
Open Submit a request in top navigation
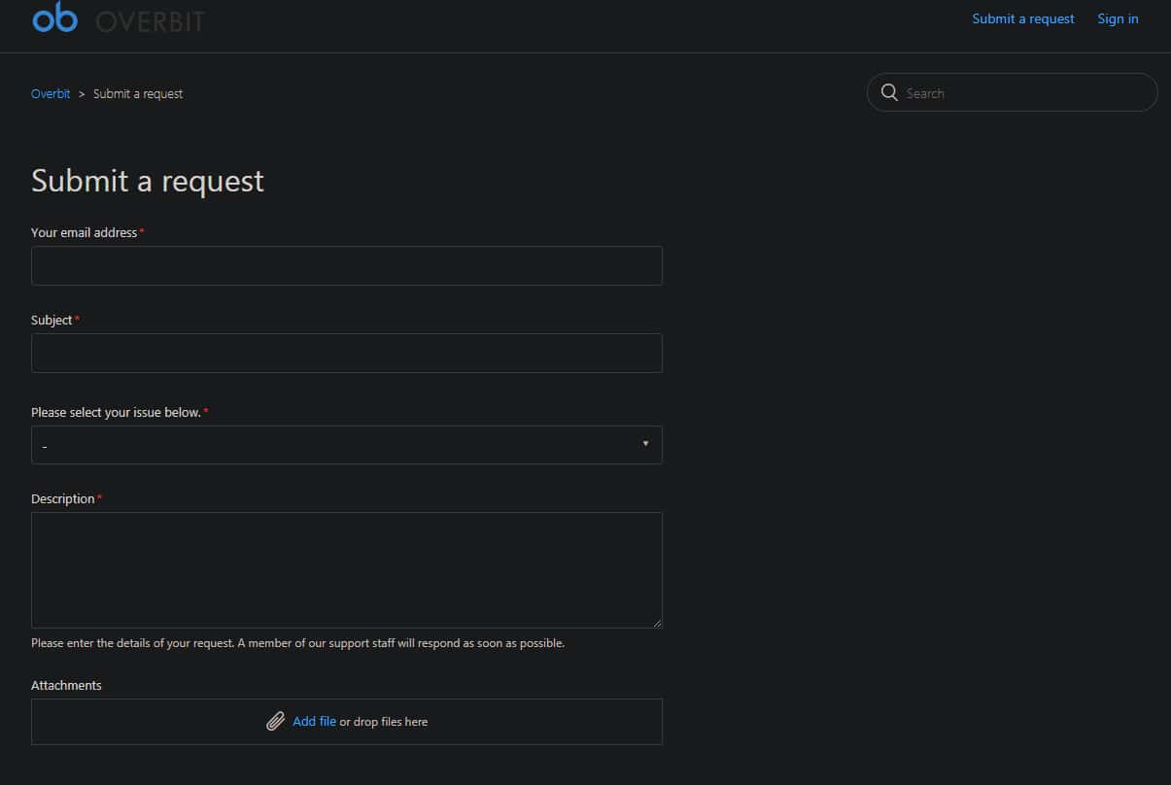click(1022, 18)
